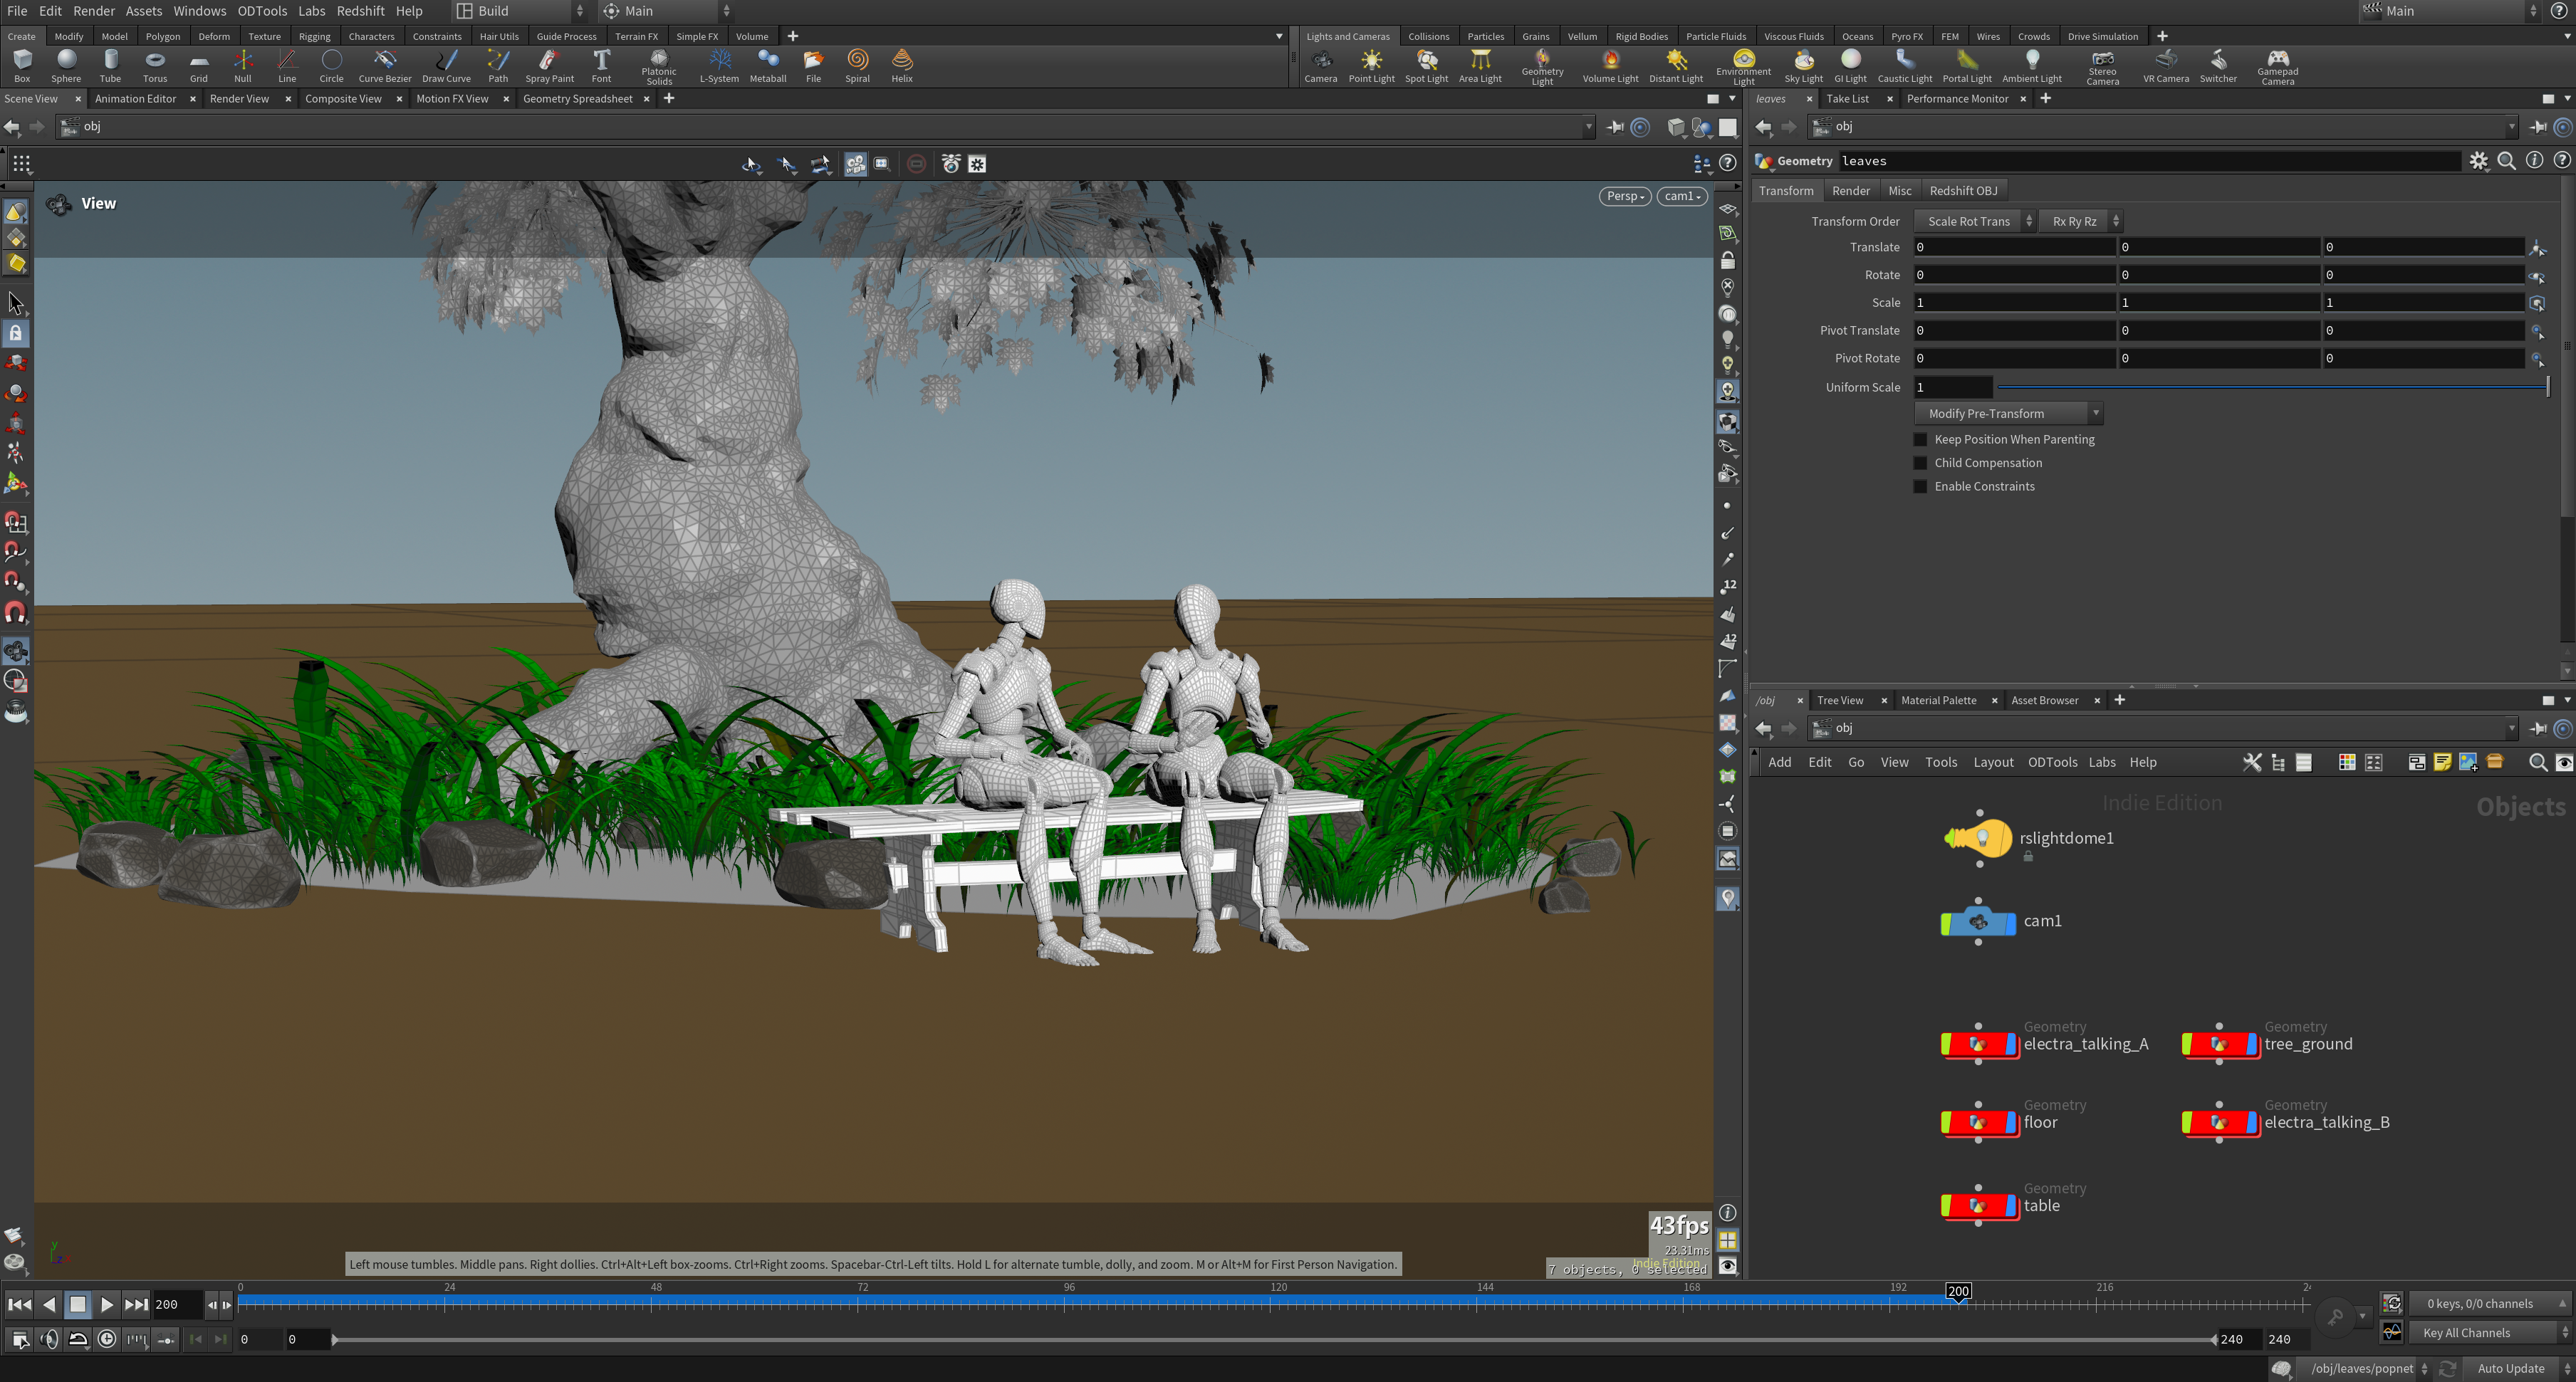Select the L-System shelf tool
Viewport: 2576px width, 1382px height.
coord(719,66)
